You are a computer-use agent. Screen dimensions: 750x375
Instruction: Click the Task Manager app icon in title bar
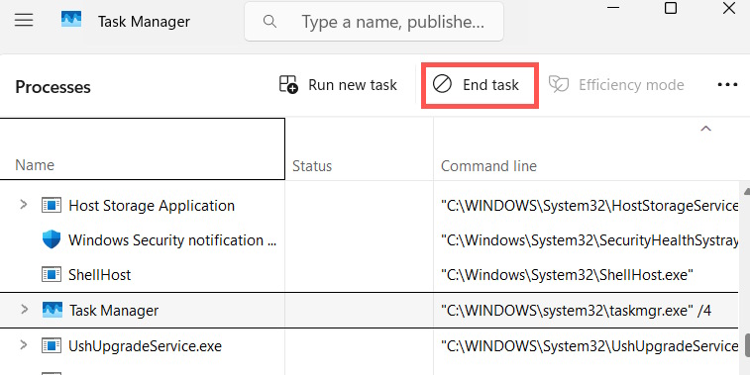[x=71, y=20]
